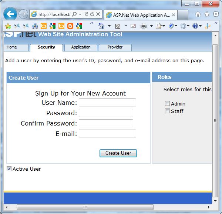Viewport: 222px width, 214px height.
Task: Open the dropdown arrow beside the Feeds icon
Action: click(x=126, y=26)
